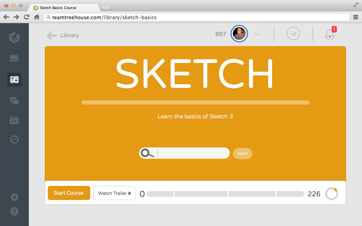Open the Forum chat bubbles icon

click(14, 101)
